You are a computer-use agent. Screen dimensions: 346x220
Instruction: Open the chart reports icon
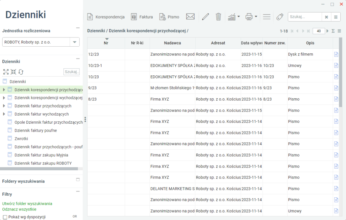(x=232, y=17)
